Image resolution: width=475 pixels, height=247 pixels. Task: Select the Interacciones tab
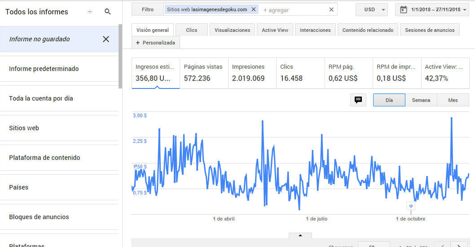(315, 30)
